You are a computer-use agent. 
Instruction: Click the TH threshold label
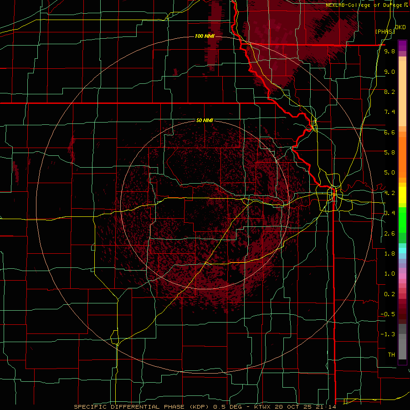pyautogui.click(x=391, y=355)
